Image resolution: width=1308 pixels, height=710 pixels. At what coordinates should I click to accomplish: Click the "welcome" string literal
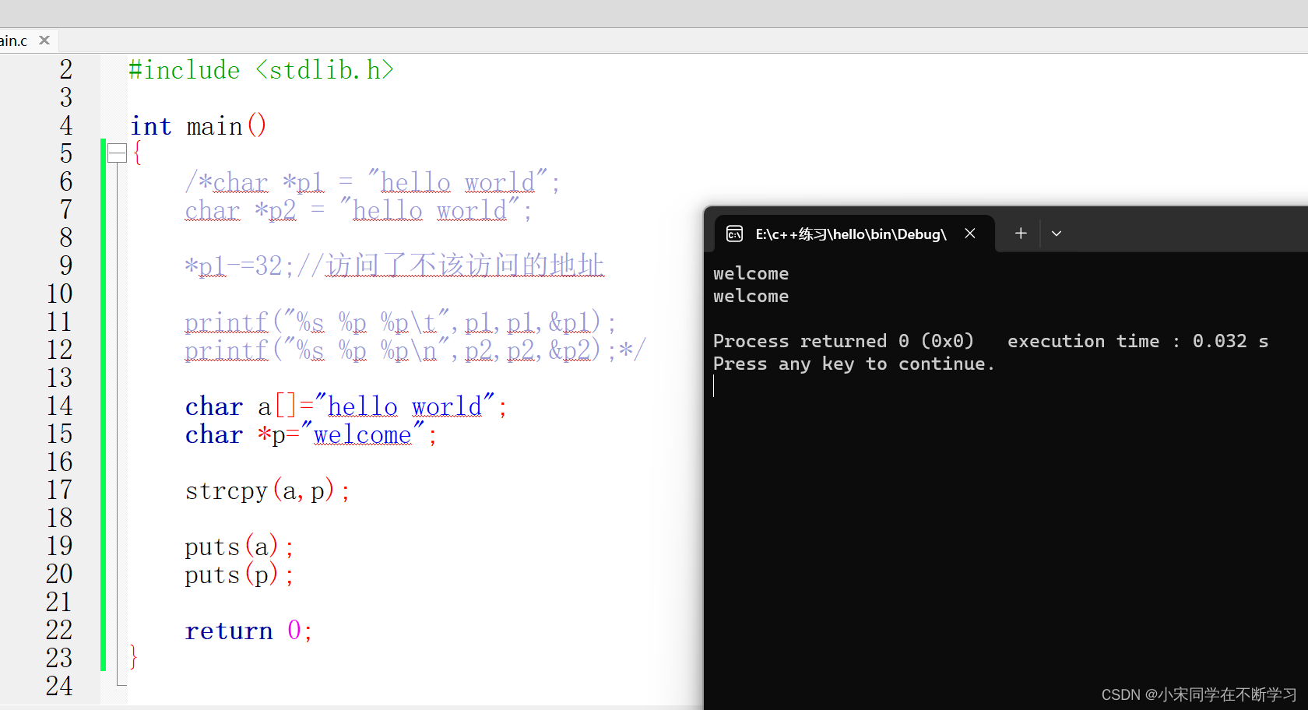click(363, 434)
